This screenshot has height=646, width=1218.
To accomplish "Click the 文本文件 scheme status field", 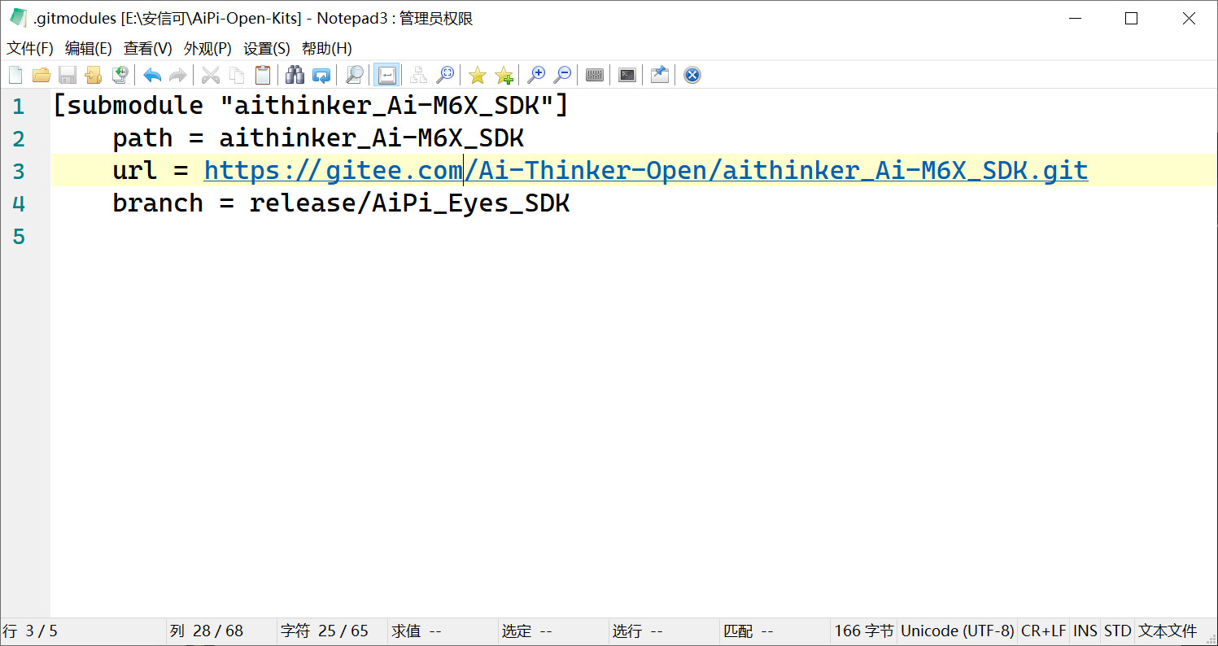I will point(1168,631).
